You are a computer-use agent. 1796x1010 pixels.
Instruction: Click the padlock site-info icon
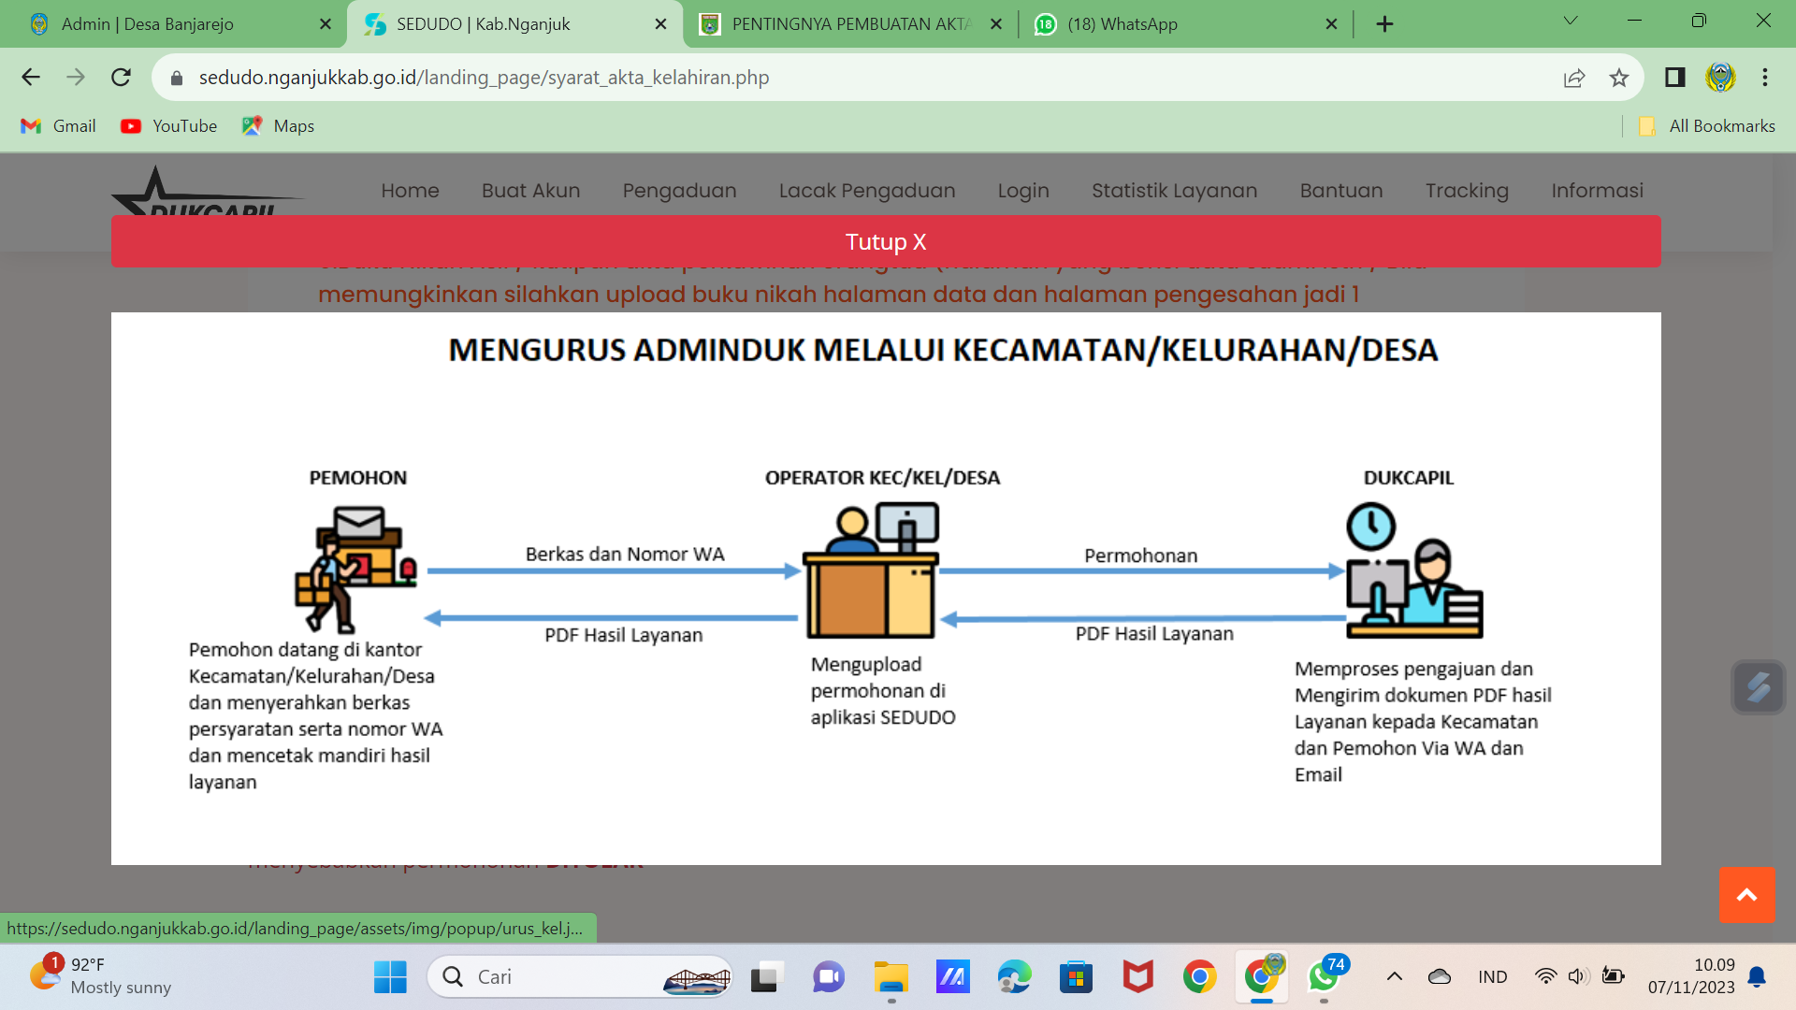tap(175, 78)
